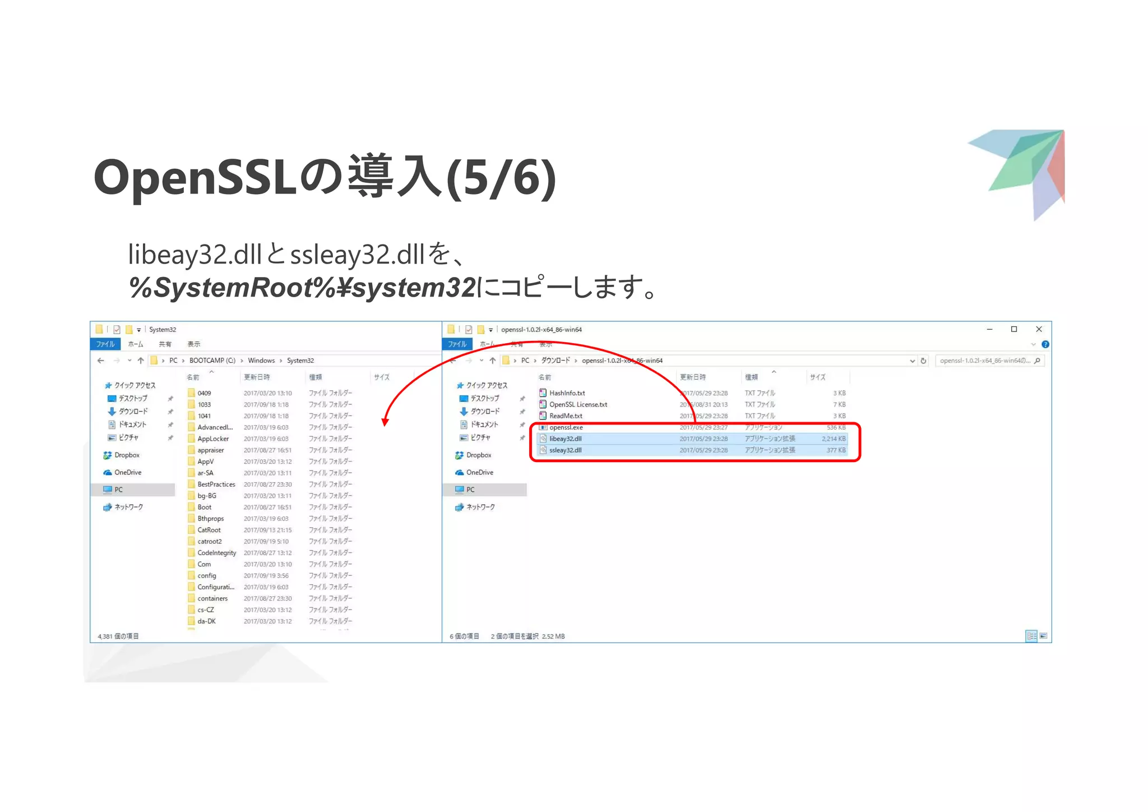Select ネットワーク in openssl window sidebar
The height and width of the screenshot is (812, 1148).
475,507
